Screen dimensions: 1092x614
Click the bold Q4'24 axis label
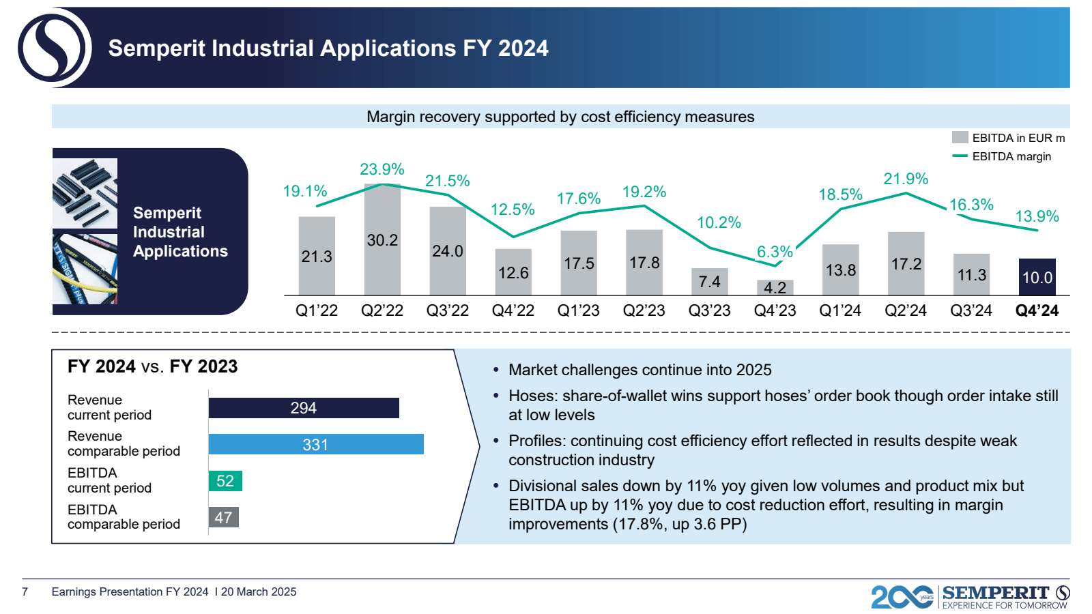[1037, 310]
